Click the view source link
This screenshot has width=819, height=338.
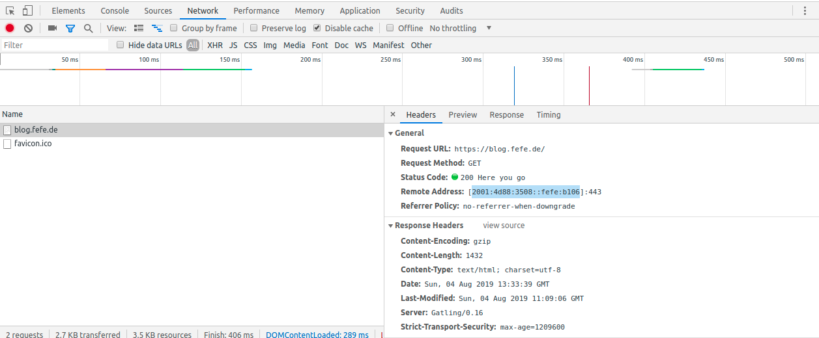(x=504, y=226)
